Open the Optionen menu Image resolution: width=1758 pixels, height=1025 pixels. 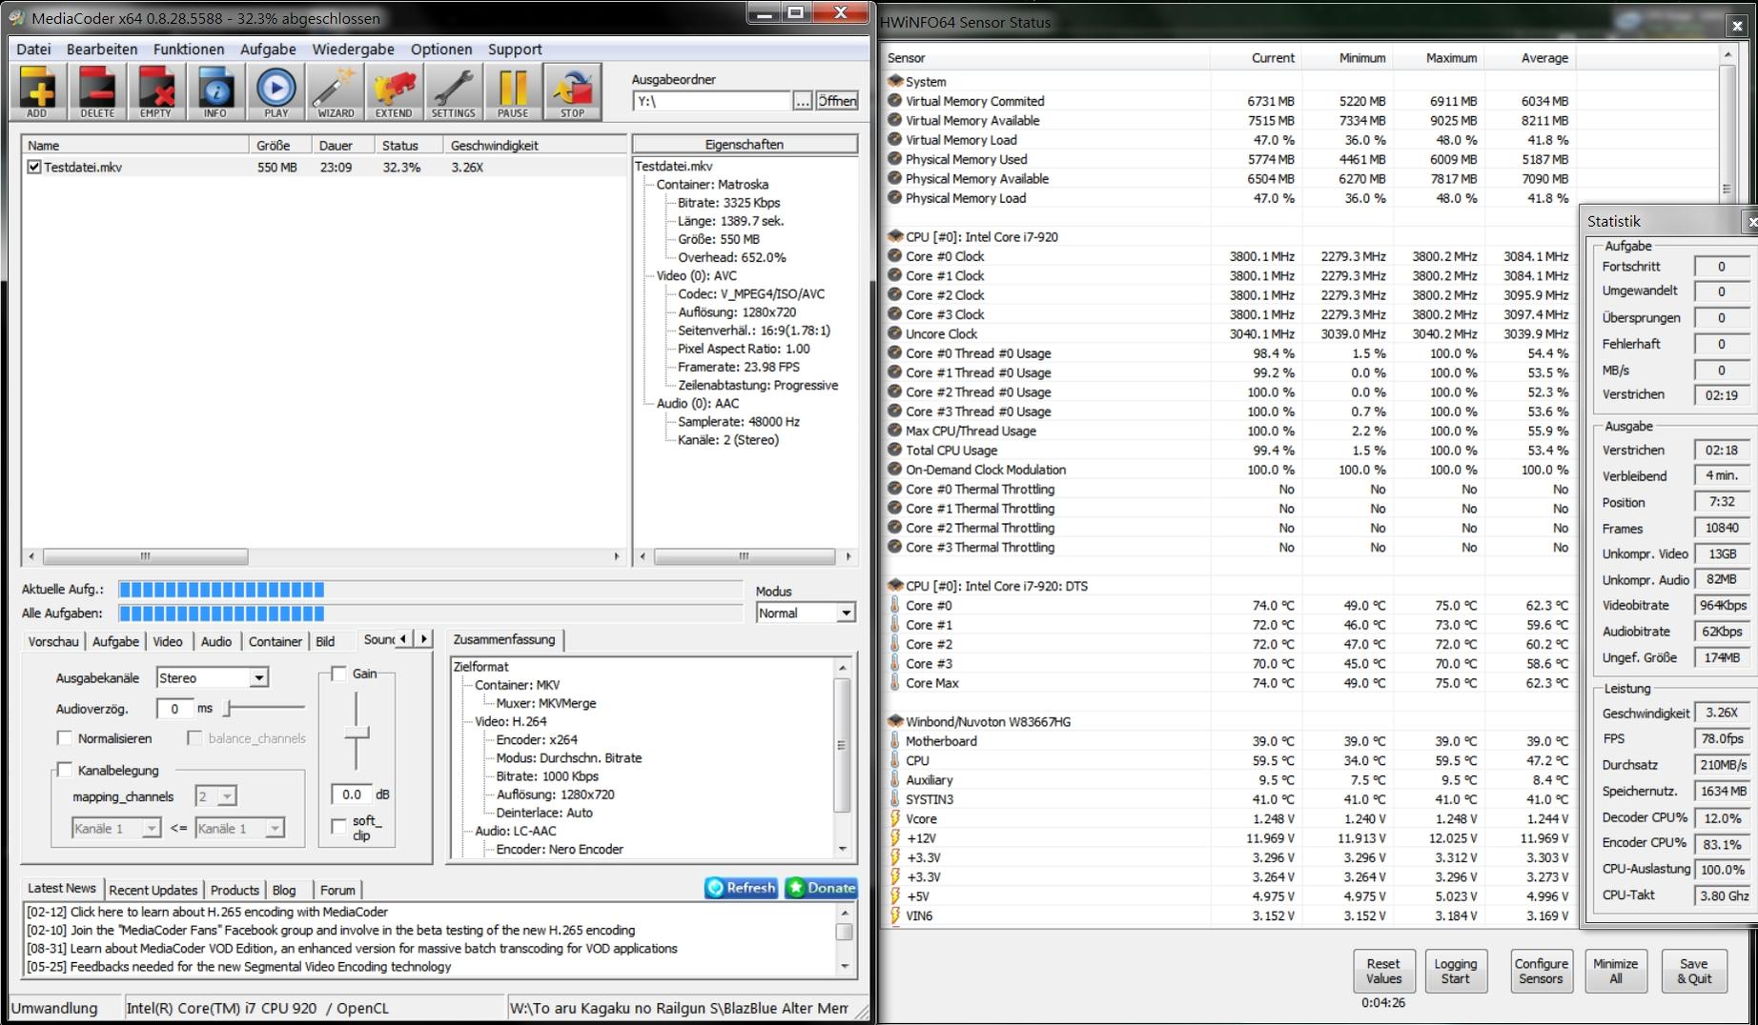pyautogui.click(x=441, y=50)
